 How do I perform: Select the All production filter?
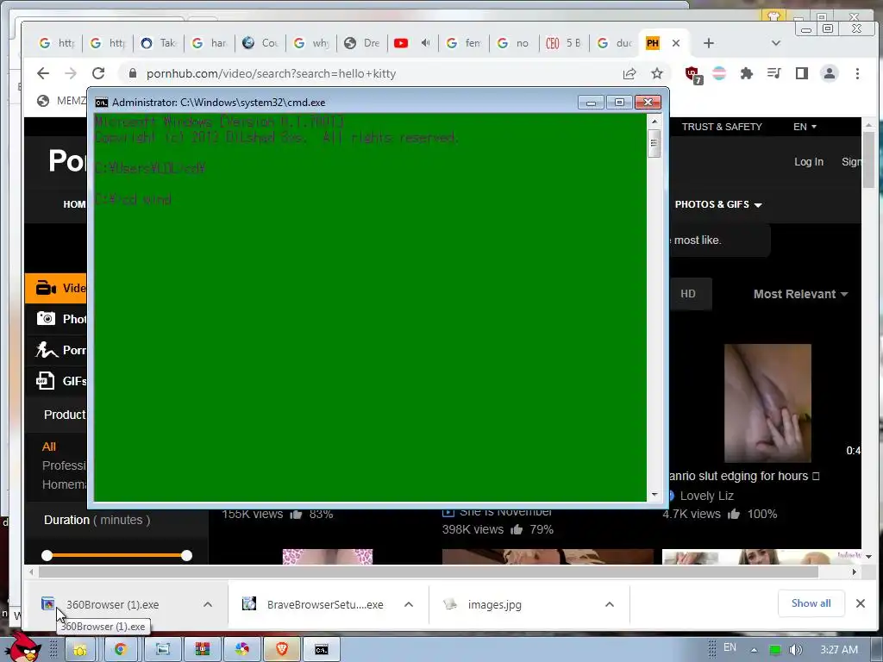click(x=49, y=447)
